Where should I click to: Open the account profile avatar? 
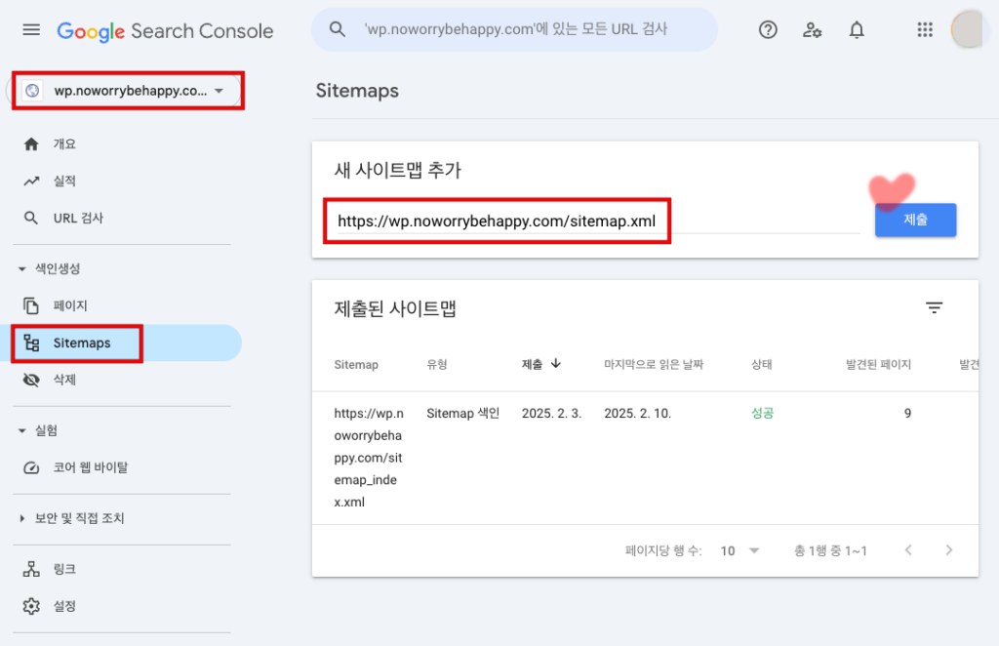click(x=967, y=29)
